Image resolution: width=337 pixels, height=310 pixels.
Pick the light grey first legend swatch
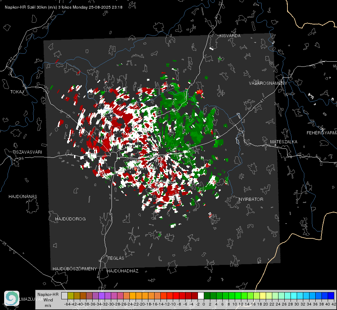click(x=64, y=296)
